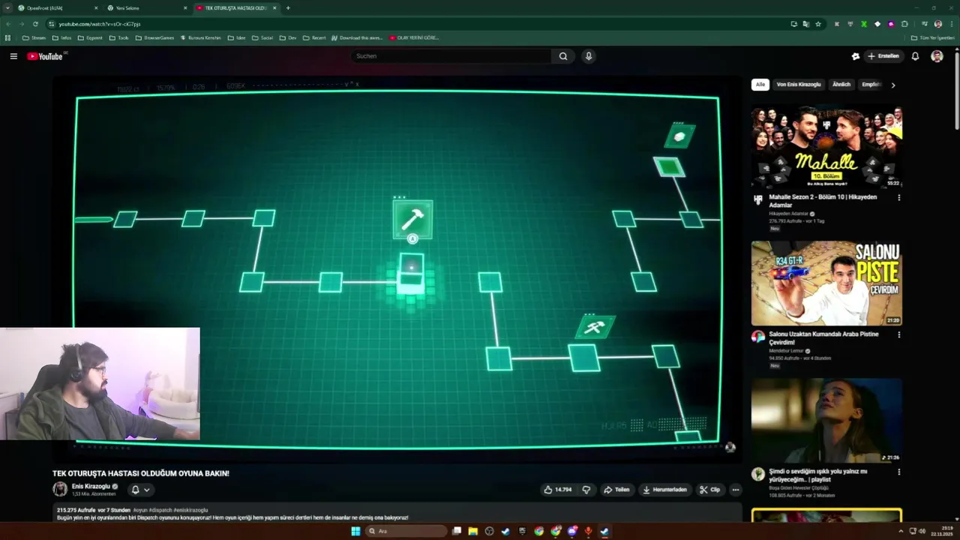This screenshot has width=960, height=540.
Task: Select the Alle filter chip
Action: tap(760, 85)
